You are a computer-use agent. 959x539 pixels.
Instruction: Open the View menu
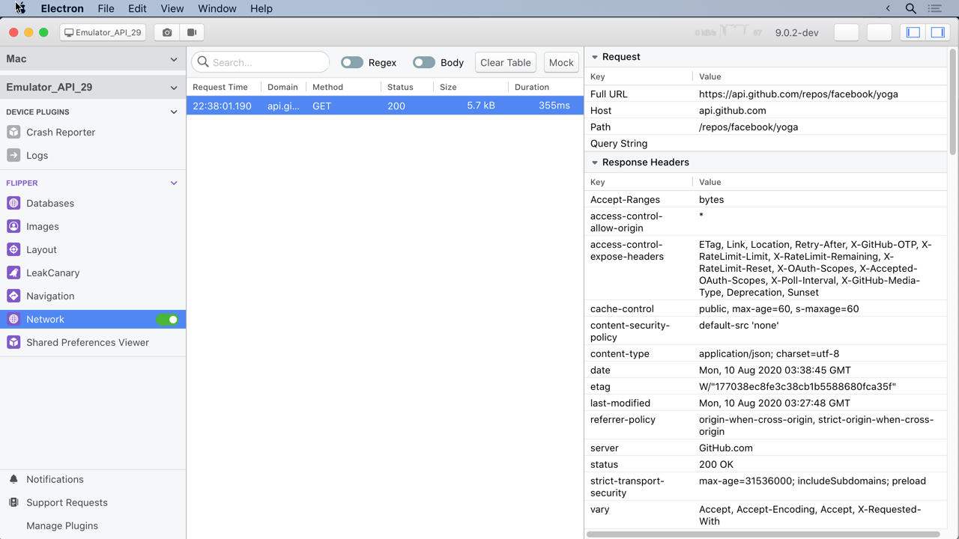pos(172,8)
